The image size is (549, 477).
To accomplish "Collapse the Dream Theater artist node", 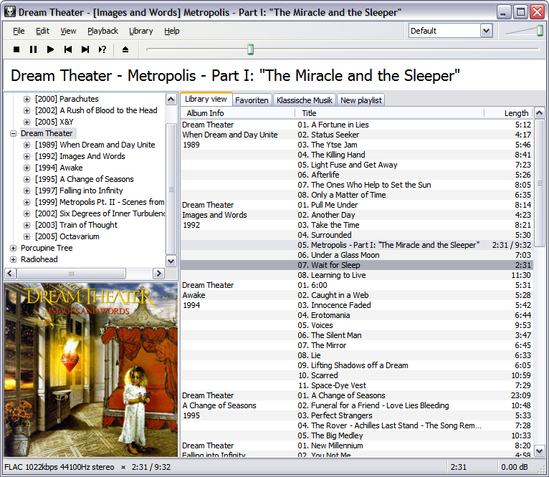I will (x=13, y=133).
